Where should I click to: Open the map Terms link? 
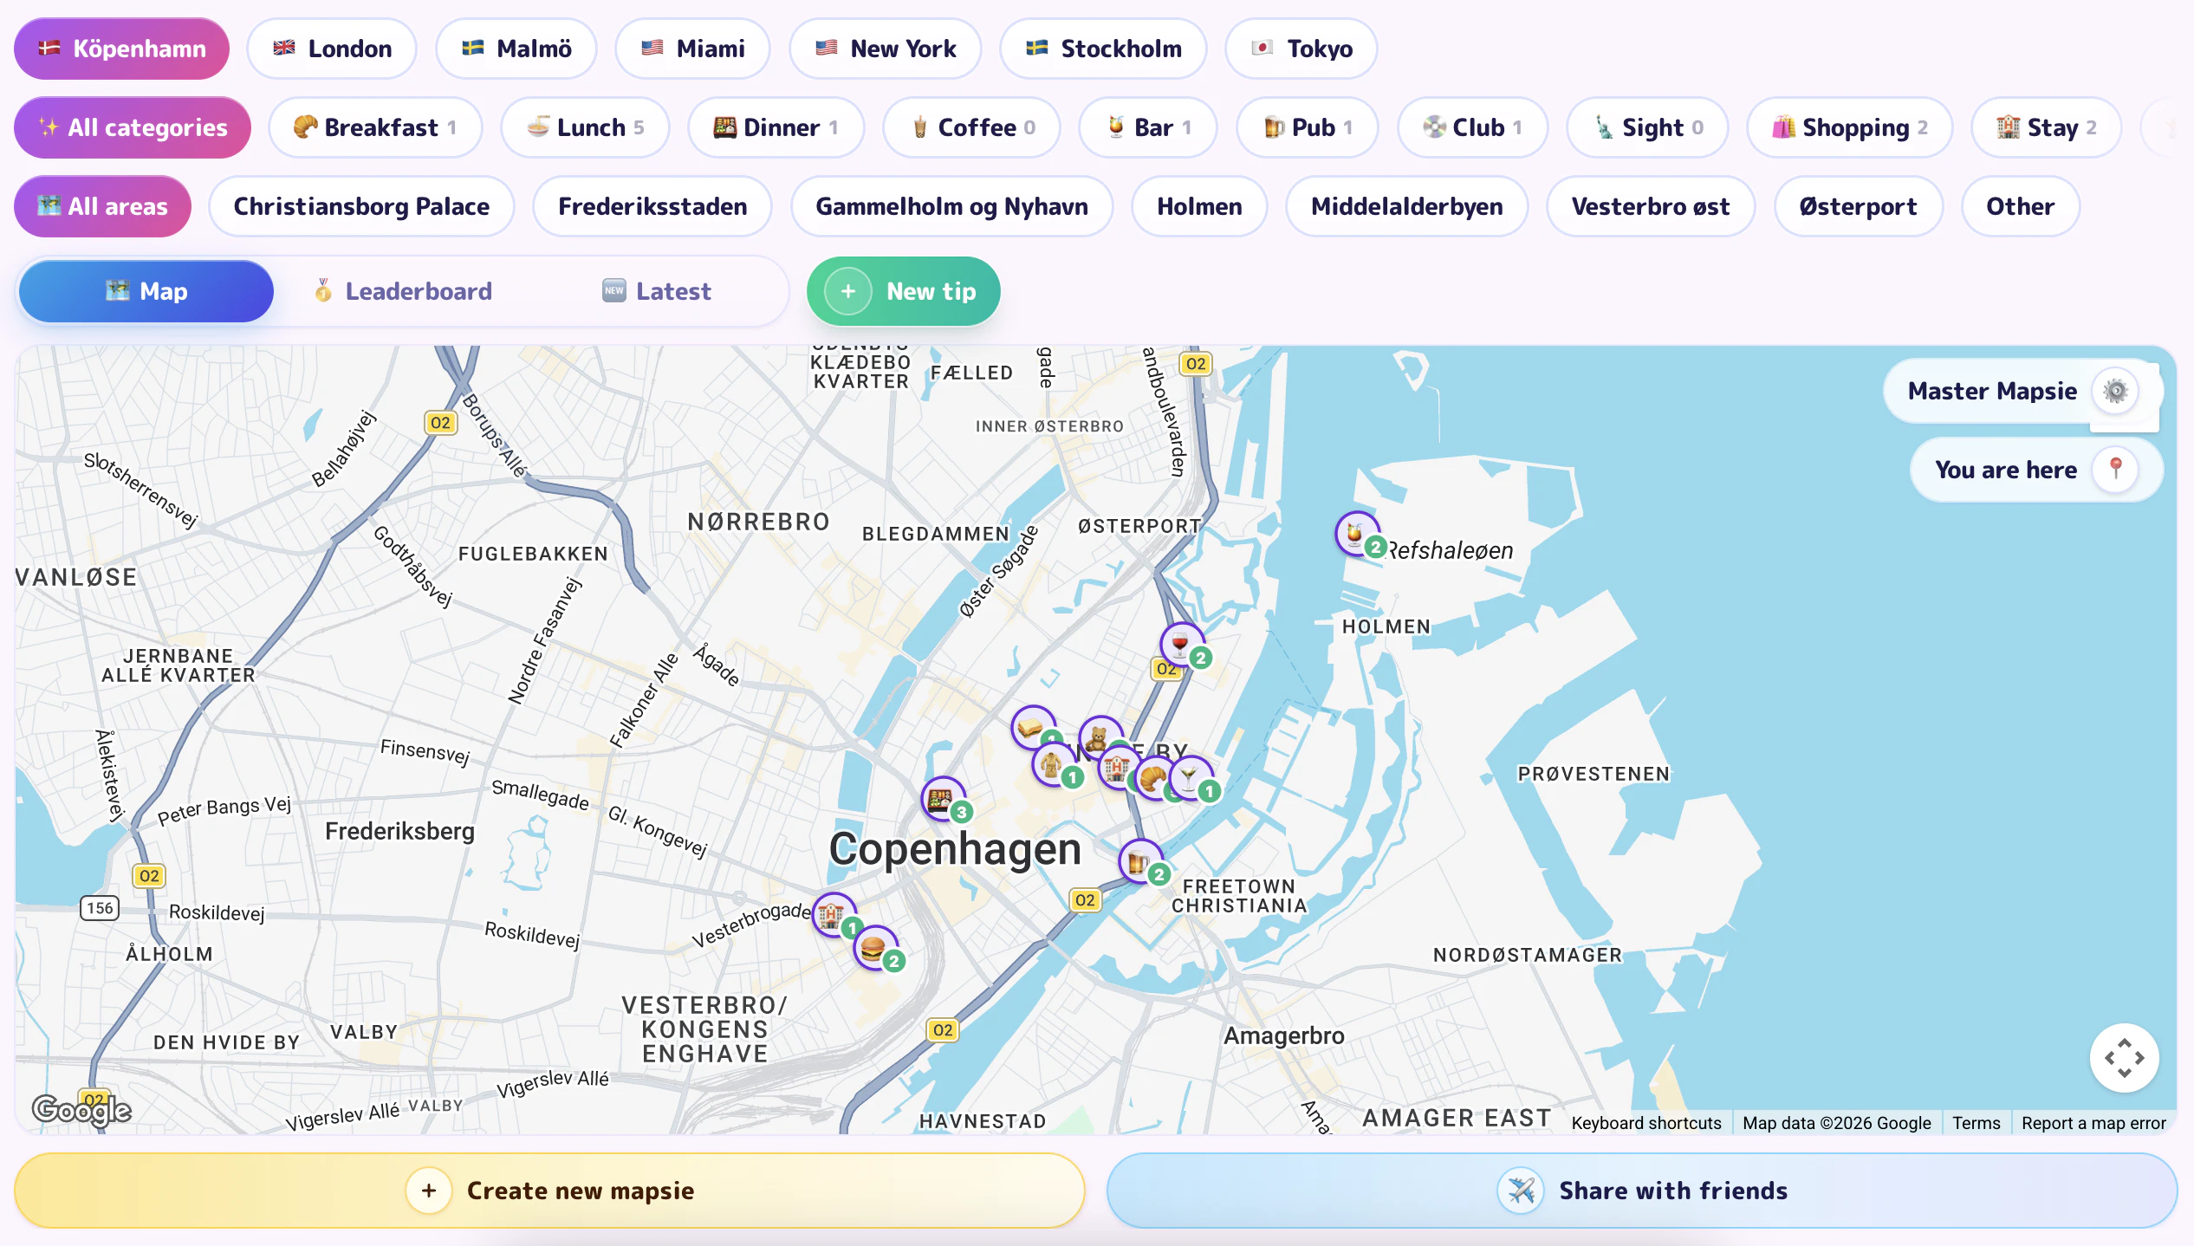pos(1976,1123)
